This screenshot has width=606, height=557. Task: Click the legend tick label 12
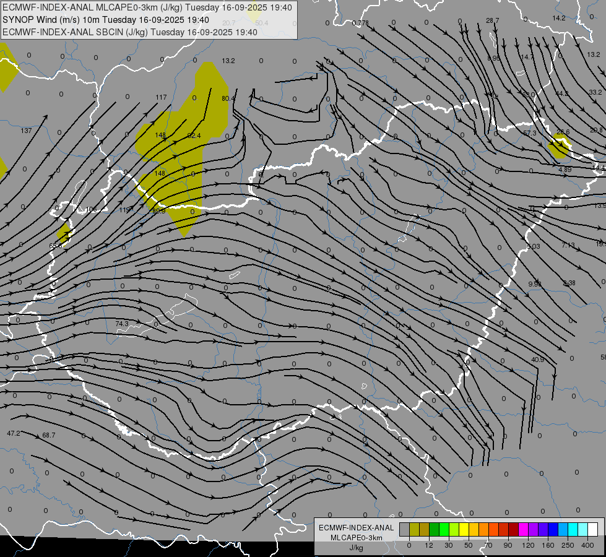pos(428,545)
